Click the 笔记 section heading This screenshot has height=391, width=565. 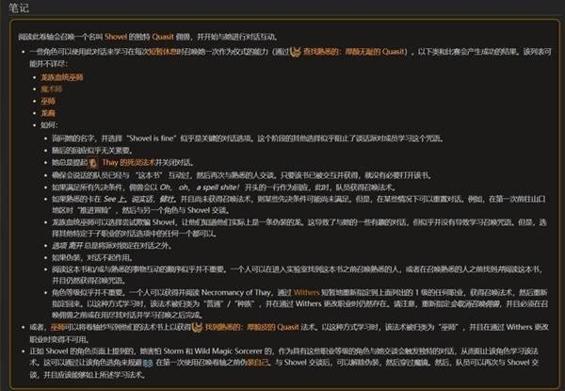(19, 8)
